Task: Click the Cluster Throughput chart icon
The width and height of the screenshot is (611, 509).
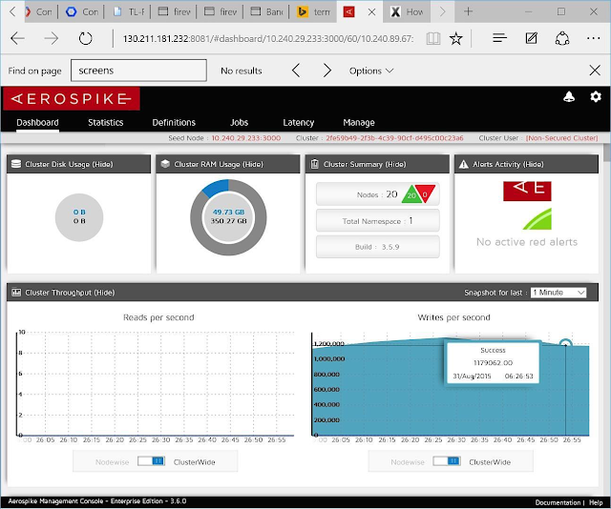Action: pos(16,293)
